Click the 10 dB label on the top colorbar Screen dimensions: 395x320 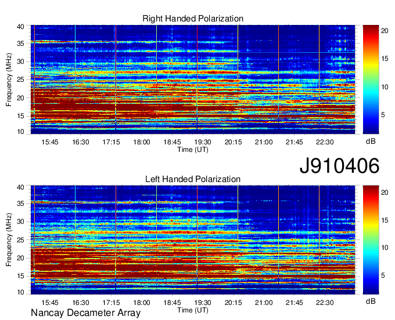tap(385, 87)
